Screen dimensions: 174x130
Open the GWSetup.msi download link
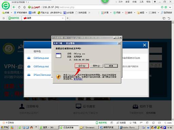(41, 66)
